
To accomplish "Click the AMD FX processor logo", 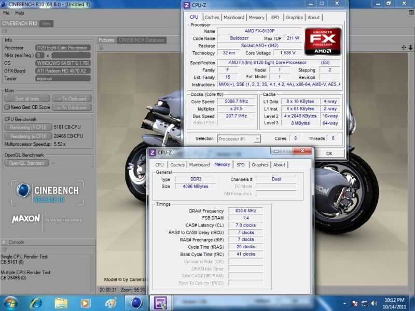I will (323, 41).
